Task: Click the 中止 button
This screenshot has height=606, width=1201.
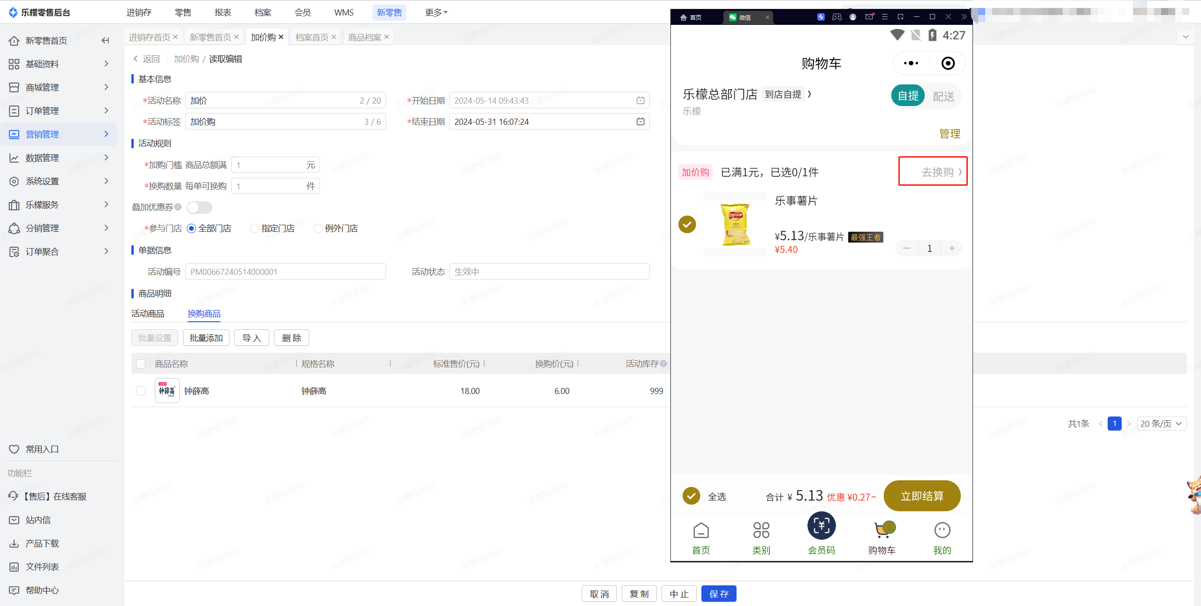Action: tap(679, 594)
